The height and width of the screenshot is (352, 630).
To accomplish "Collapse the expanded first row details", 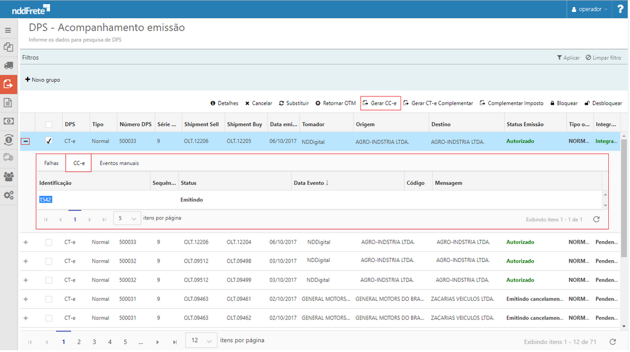I will pyautogui.click(x=26, y=141).
